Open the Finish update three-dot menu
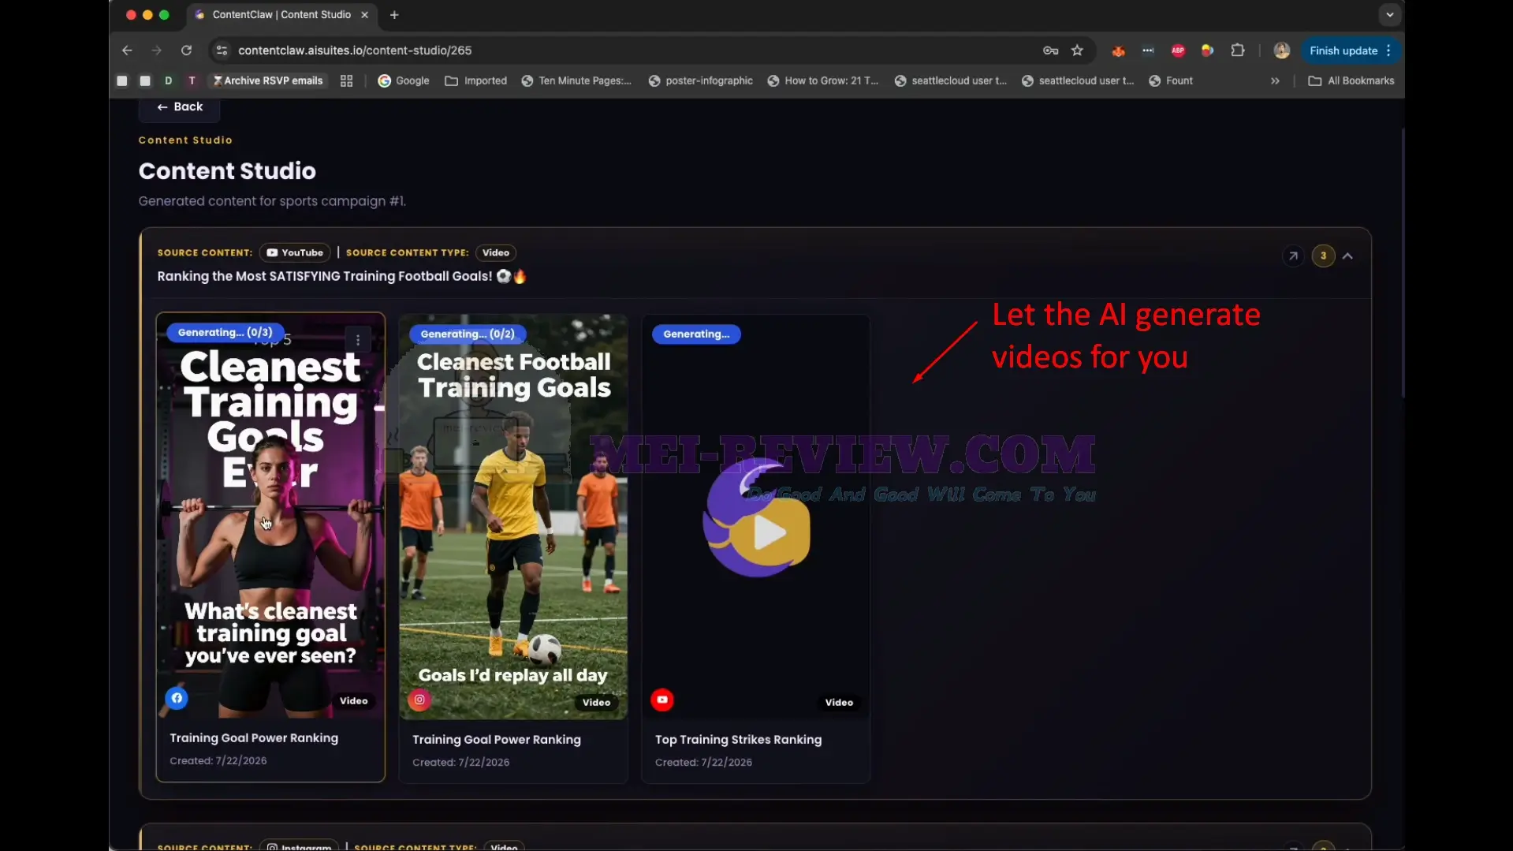 [x=1388, y=50]
